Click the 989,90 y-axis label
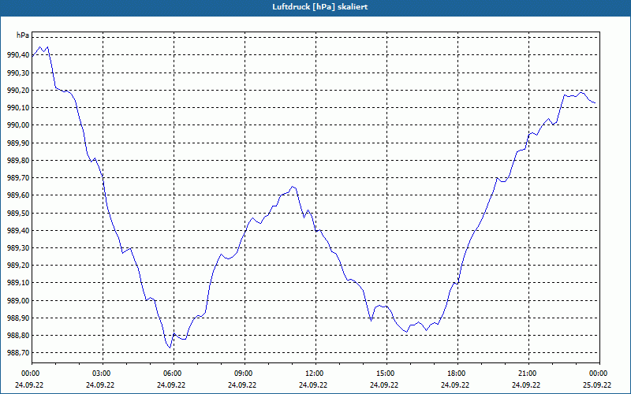Viewport: 631px width, 394px height. (x=18, y=143)
